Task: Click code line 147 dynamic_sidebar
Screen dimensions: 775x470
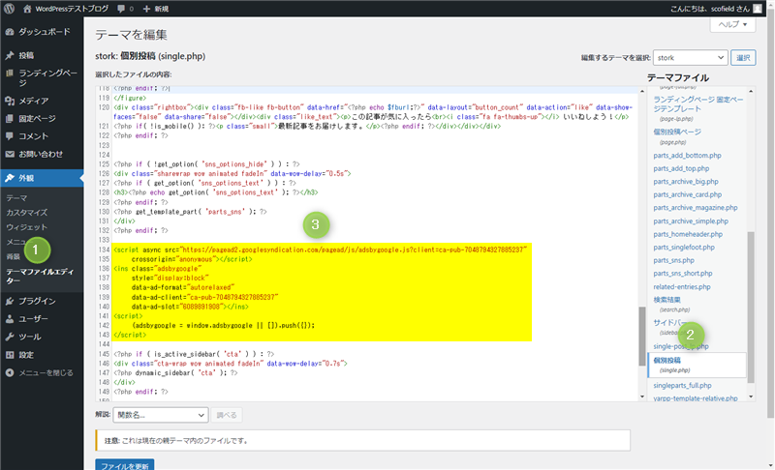Action: [x=175, y=373]
